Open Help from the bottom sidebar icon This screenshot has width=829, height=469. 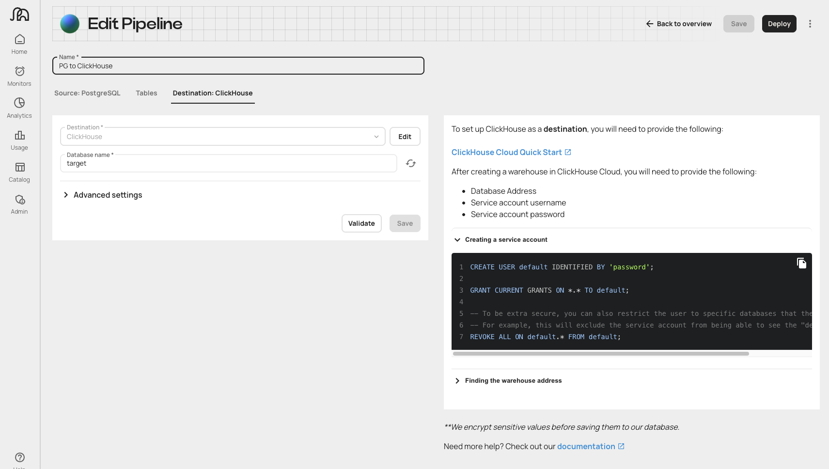click(x=19, y=457)
